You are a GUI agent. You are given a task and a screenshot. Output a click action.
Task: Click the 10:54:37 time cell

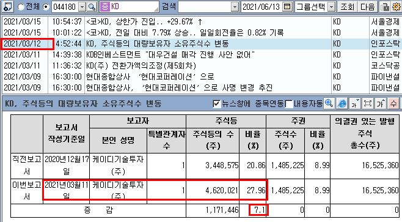[67, 22]
